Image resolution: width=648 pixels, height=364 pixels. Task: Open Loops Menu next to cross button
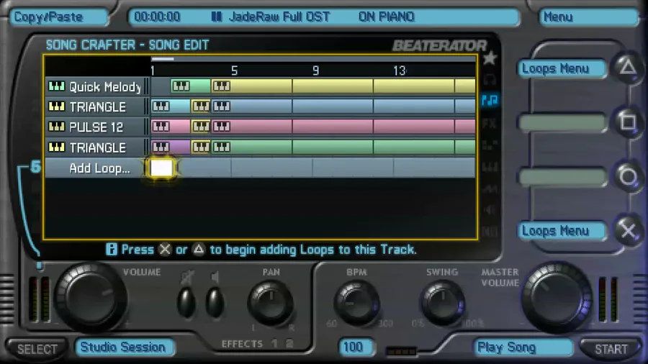(x=562, y=231)
